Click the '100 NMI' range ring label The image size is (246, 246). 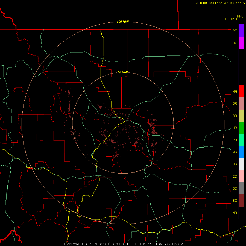coord(123,22)
